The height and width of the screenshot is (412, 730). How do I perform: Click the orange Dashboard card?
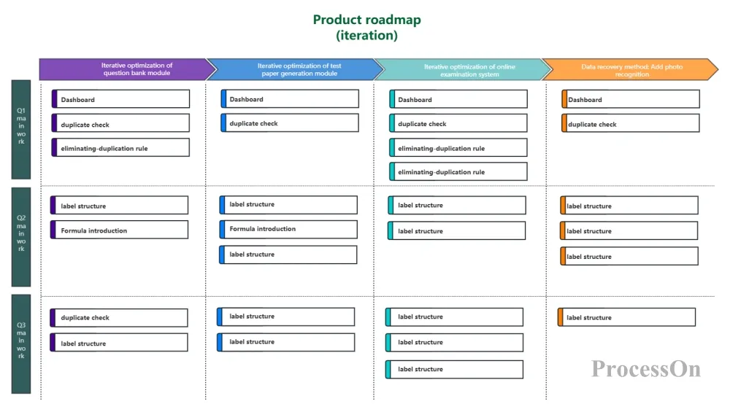[x=630, y=99]
